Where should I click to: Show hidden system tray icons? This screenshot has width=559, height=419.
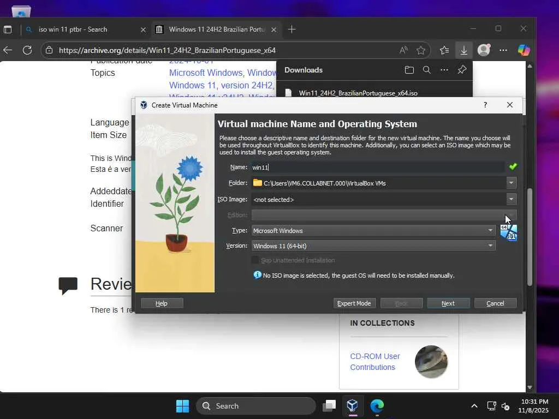click(x=474, y=406)
